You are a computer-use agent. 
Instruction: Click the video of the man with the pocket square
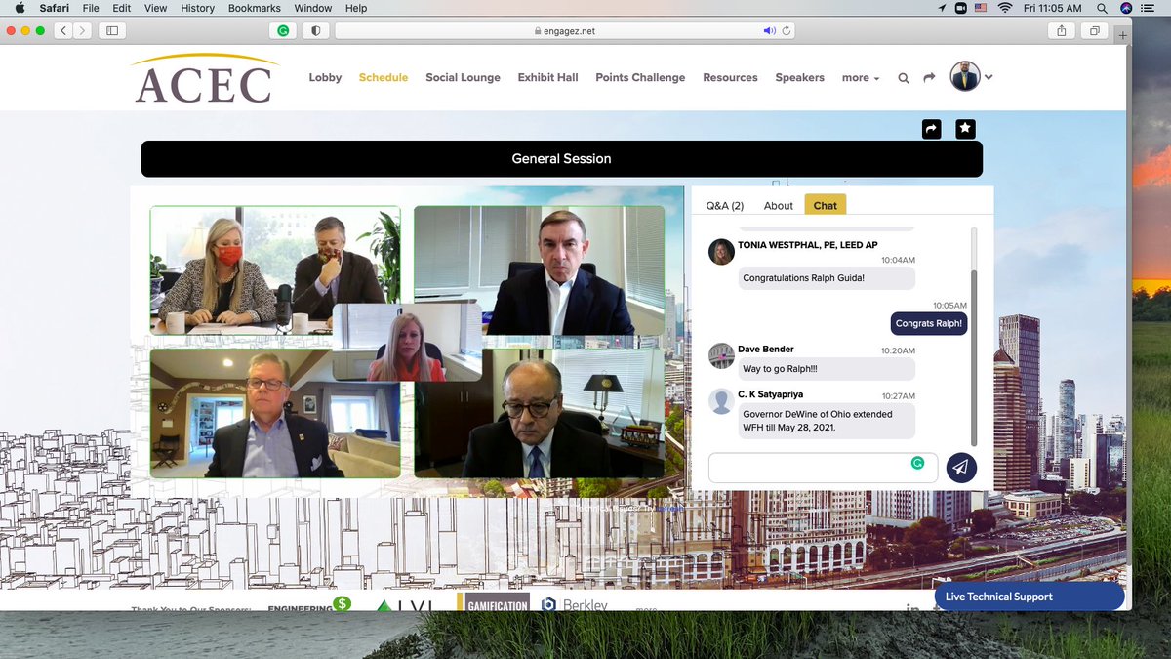275,413
